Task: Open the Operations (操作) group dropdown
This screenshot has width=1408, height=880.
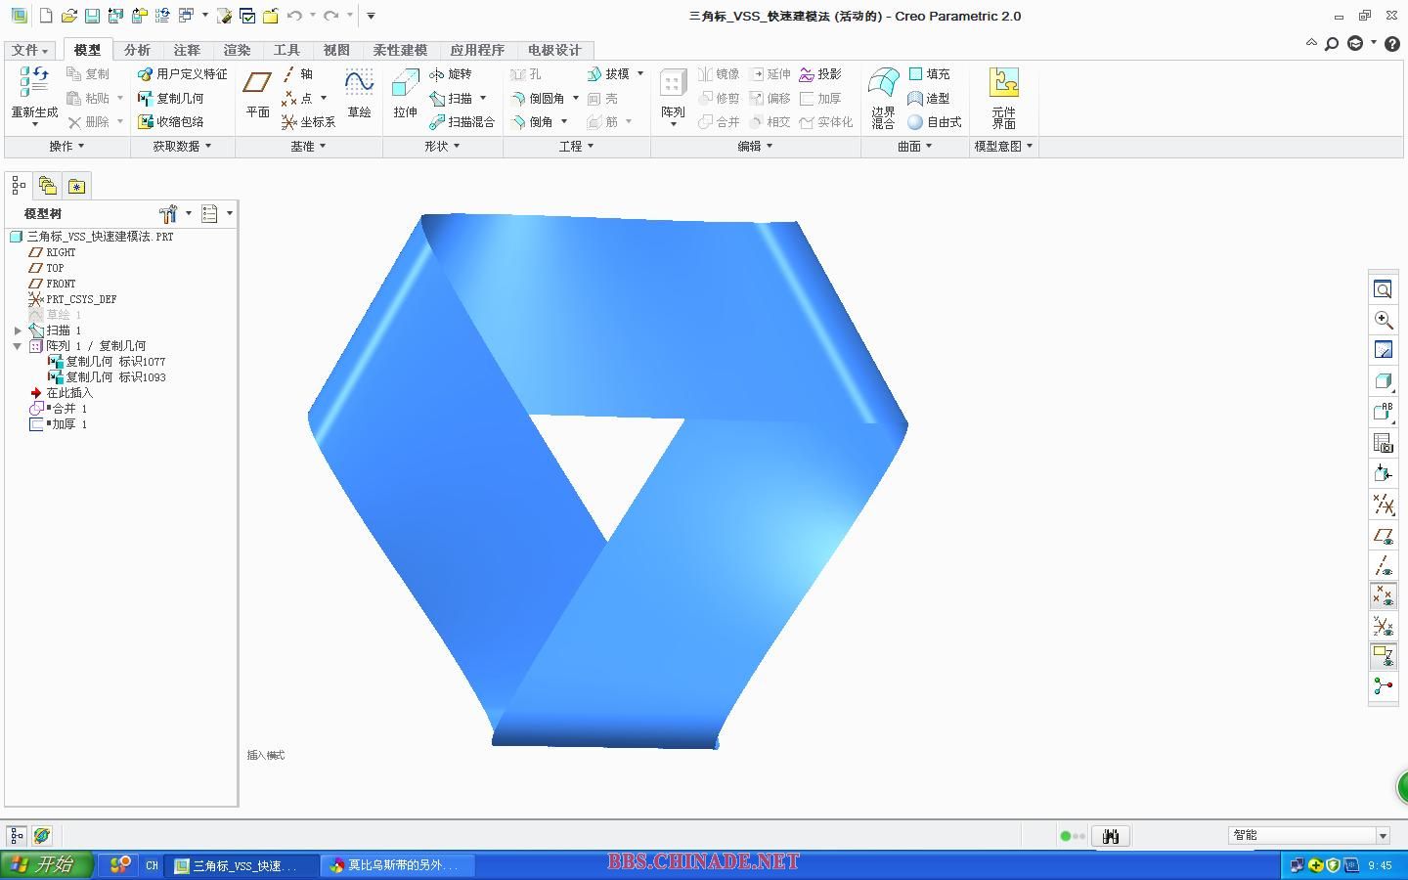Action: (66, 147)
